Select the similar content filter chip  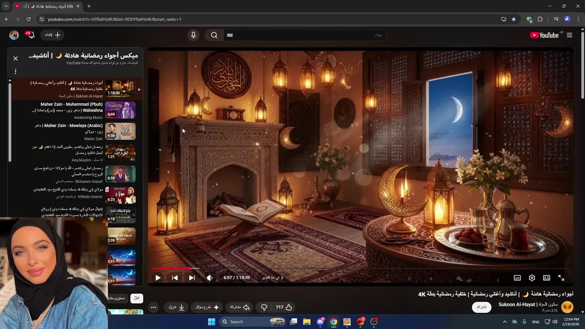[x=117, y=298]
